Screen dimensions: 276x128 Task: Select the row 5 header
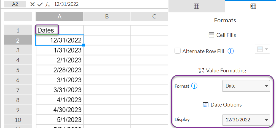[x=18, y=70]
